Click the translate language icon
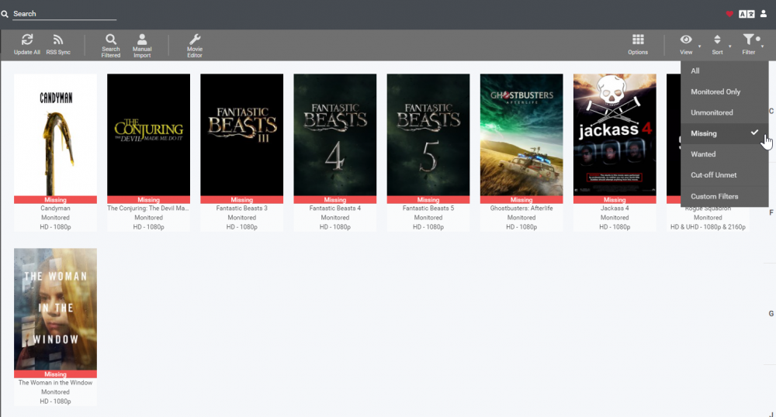 747,14
